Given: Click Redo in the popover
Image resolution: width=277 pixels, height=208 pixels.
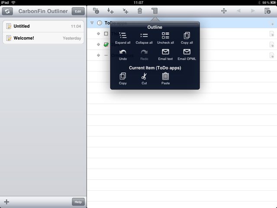Looking at the screenshot, I should pos(144,55).
